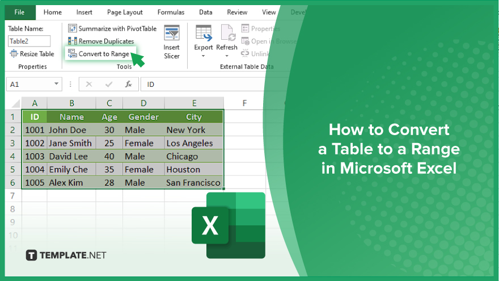
Task: Click cell containing Chicago
Action: point(194,157)
